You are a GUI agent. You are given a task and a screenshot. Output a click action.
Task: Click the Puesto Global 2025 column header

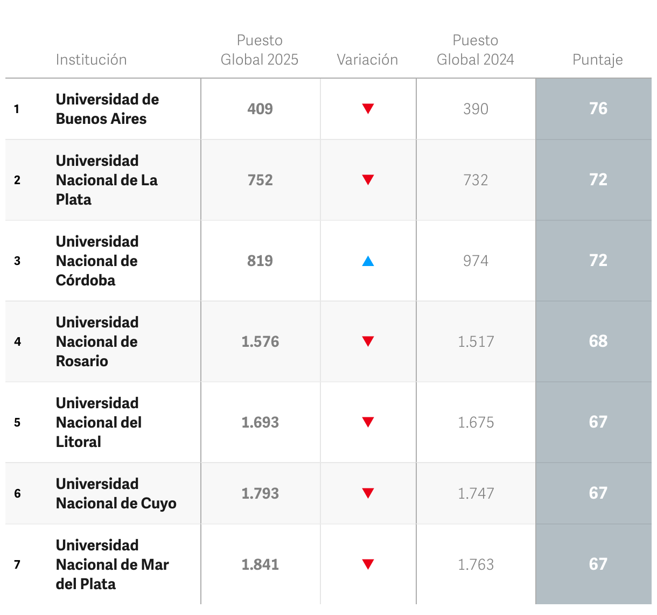(260, 50)
